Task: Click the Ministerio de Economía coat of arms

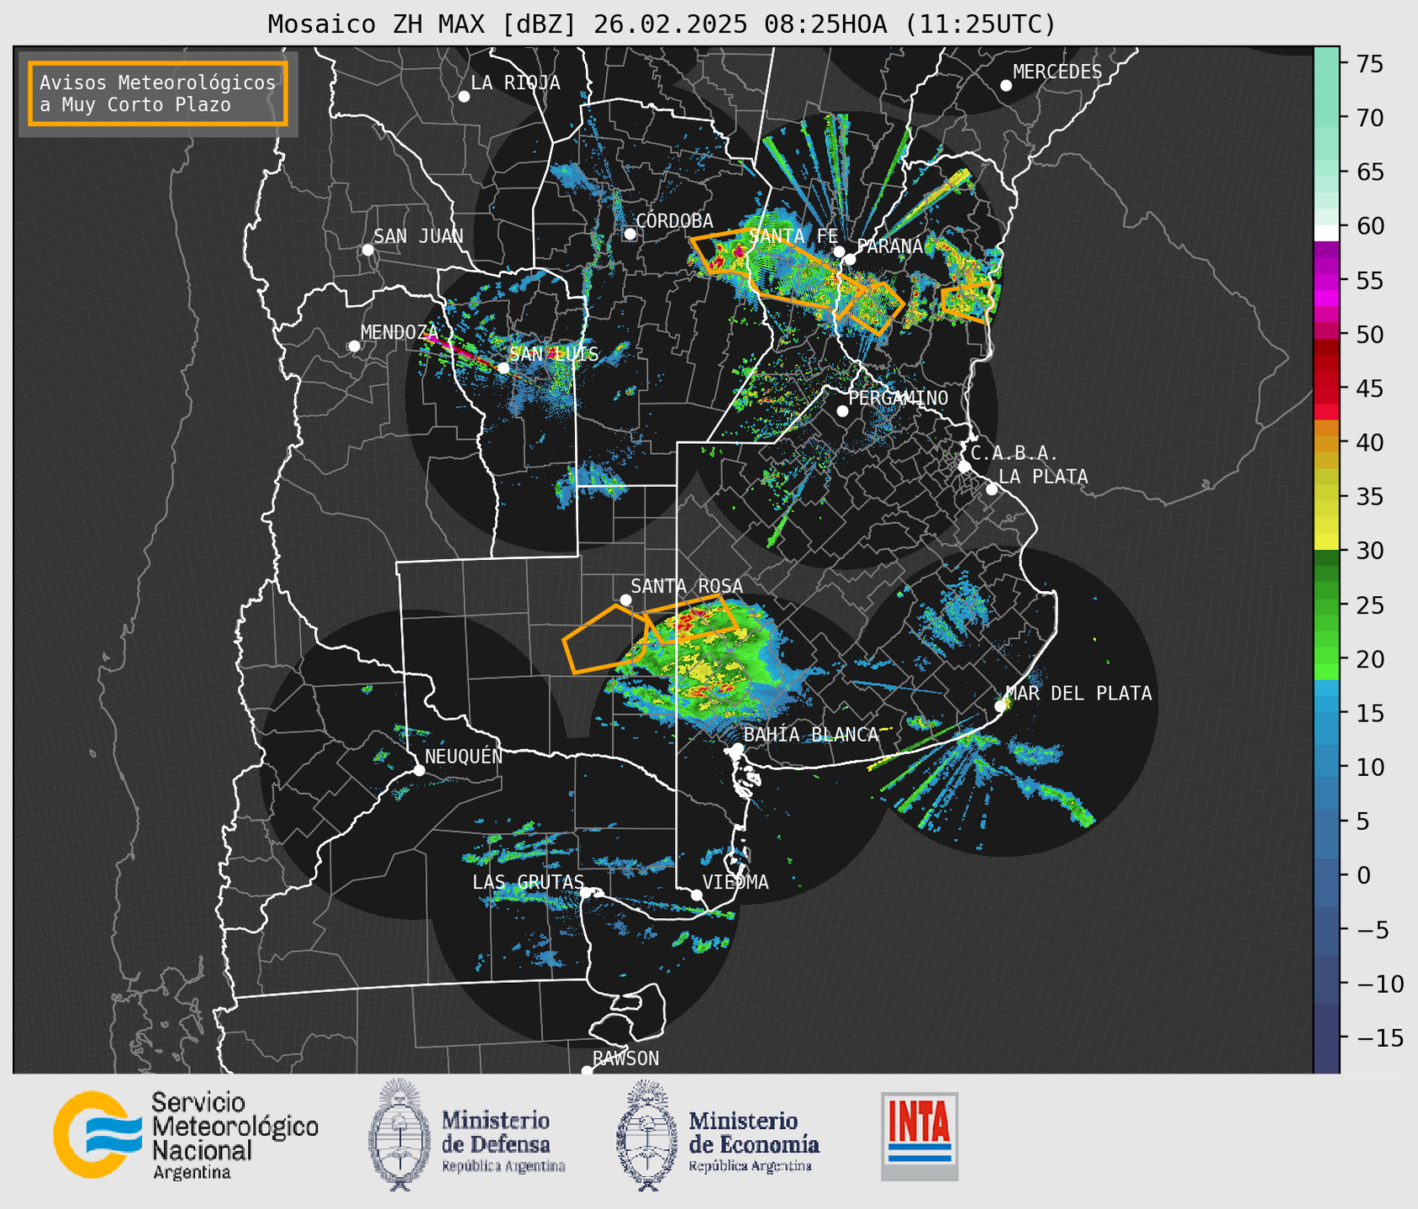Action: point(646,1135)
